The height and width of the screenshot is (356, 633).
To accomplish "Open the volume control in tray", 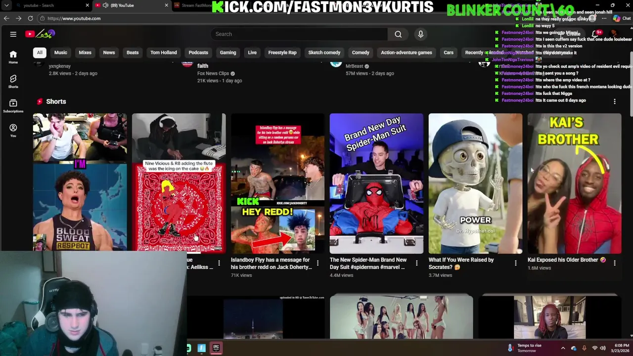I will (x=603, y=348).
